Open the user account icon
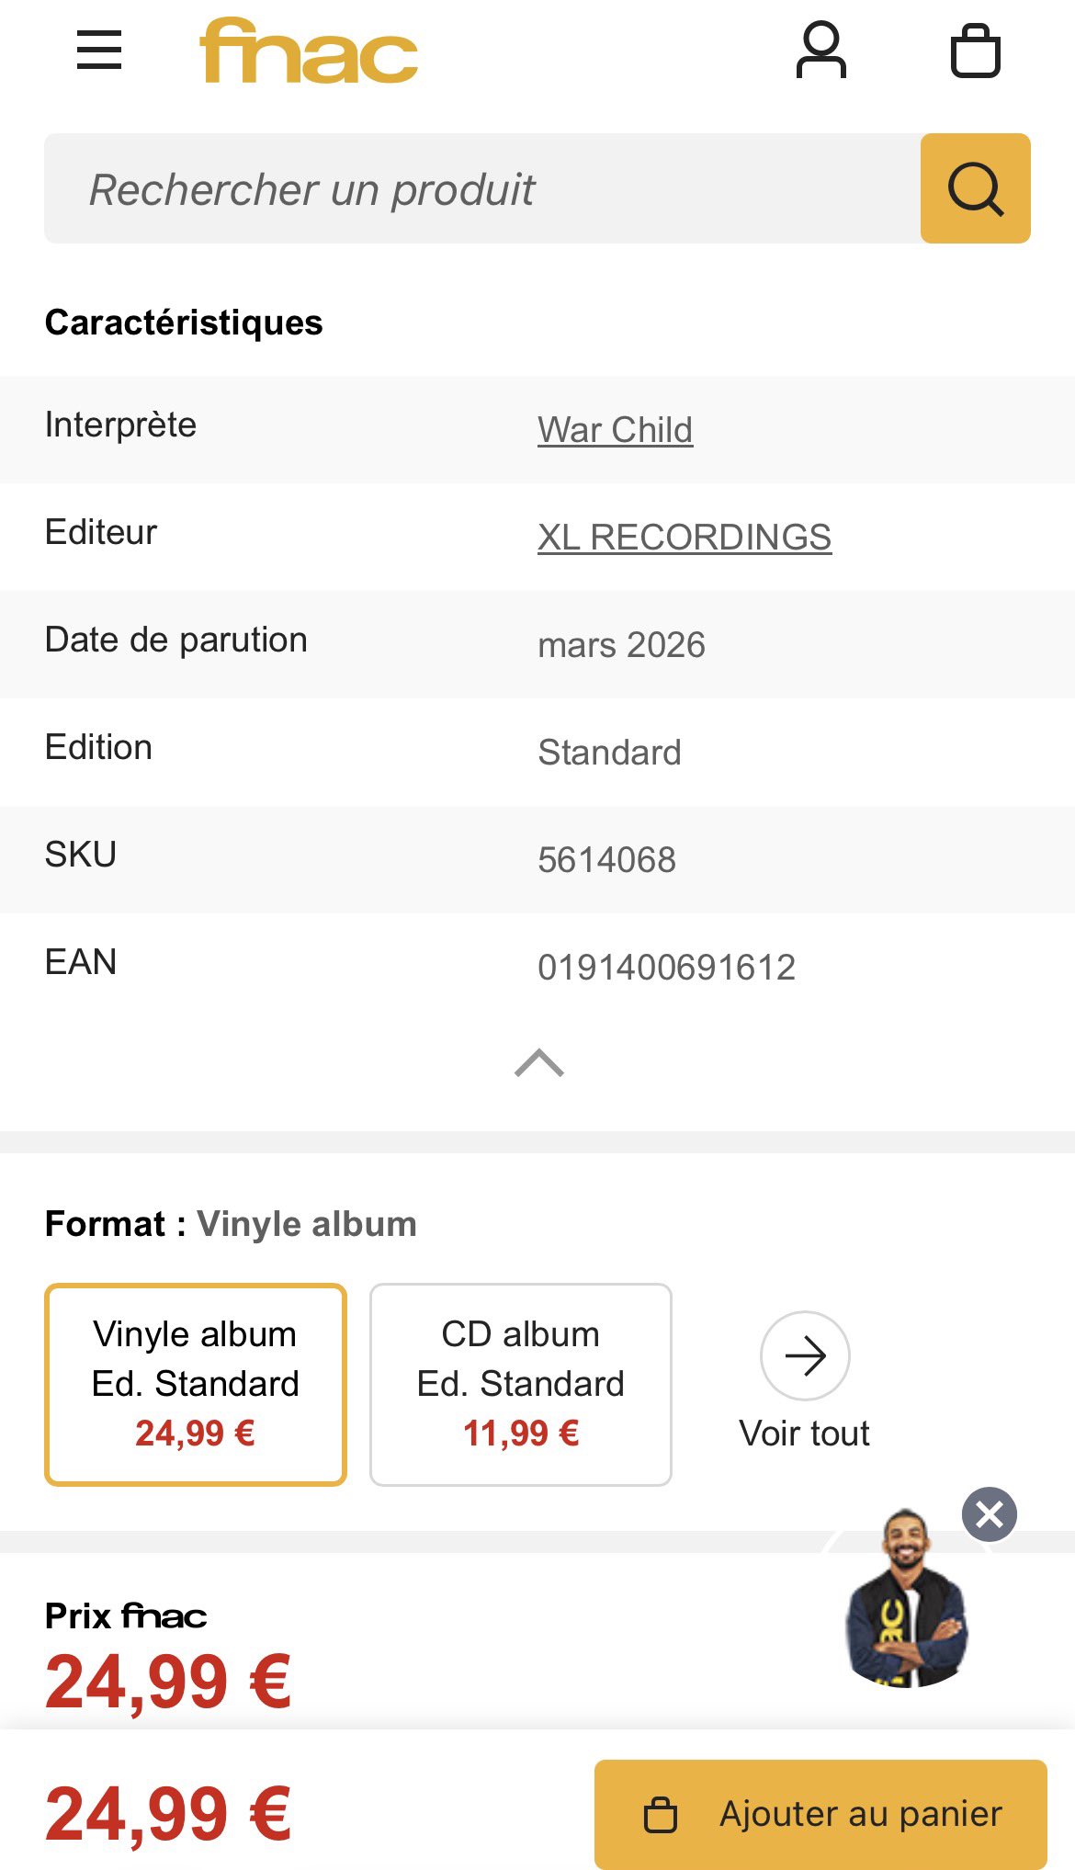The image size is (1075, 1870). pyautogui.click(x=820, y=51)
